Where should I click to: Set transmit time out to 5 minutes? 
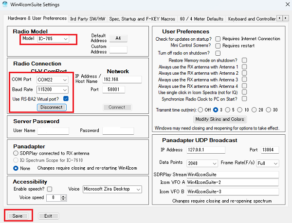228,110
